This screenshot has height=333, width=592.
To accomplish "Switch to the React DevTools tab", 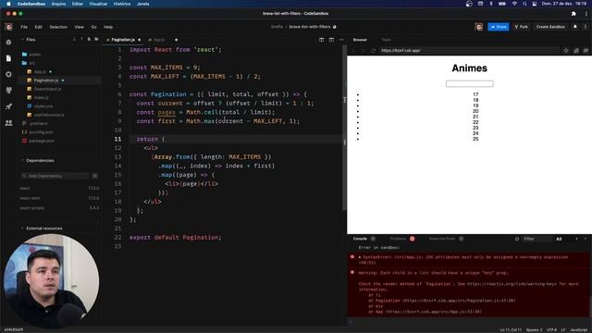I will 442,239.
